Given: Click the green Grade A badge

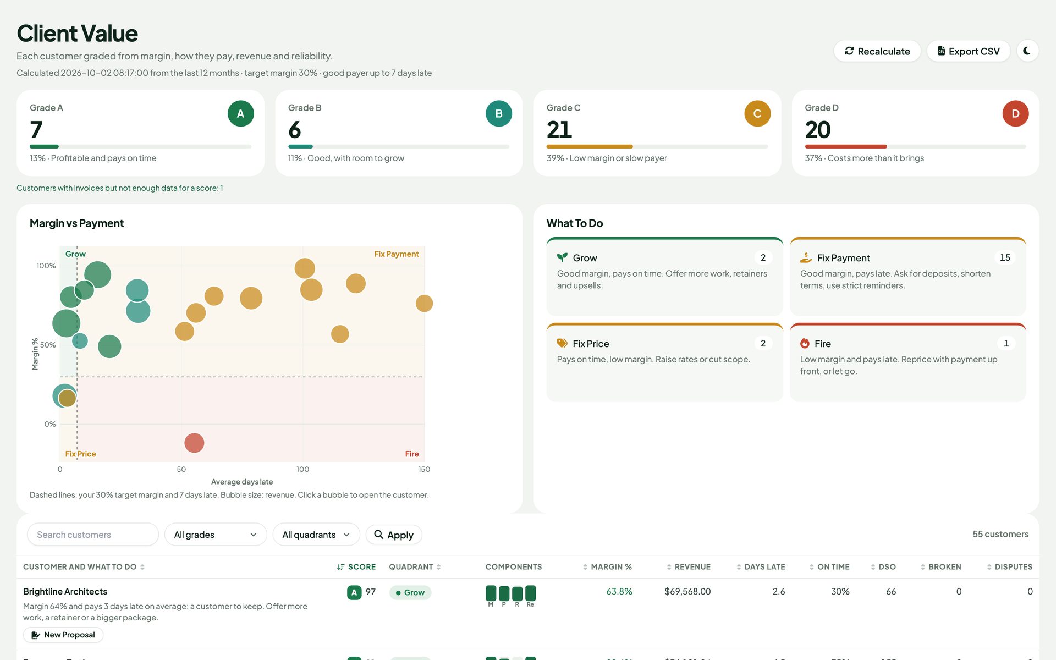Looking at the screenshot, I should 240,113.
